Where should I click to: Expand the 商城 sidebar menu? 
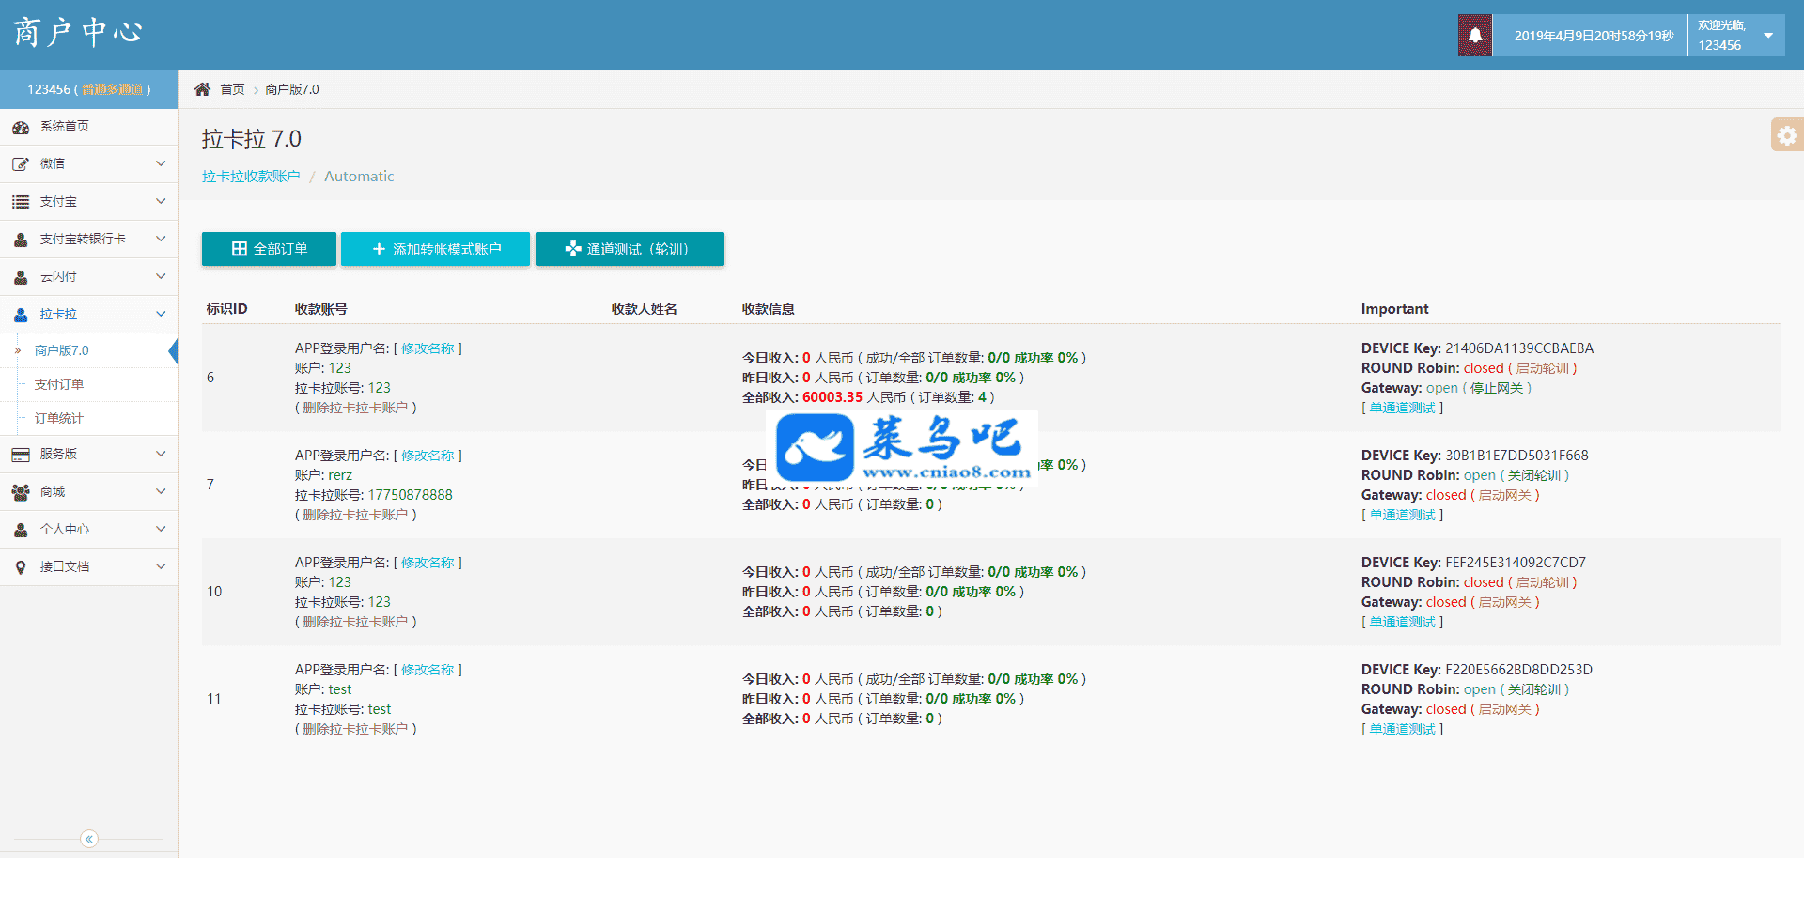pyautogui.click(x=88, y=492)
